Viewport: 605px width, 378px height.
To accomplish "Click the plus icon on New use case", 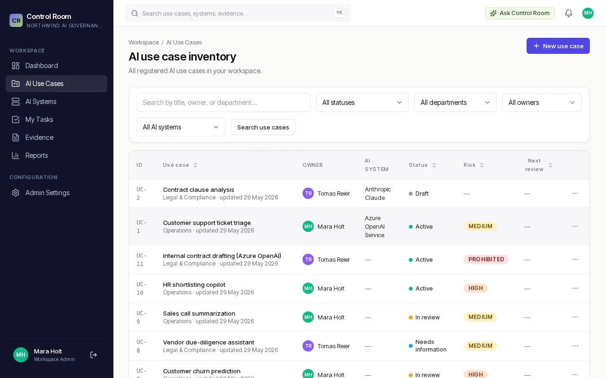I will [x=536, y=46].
